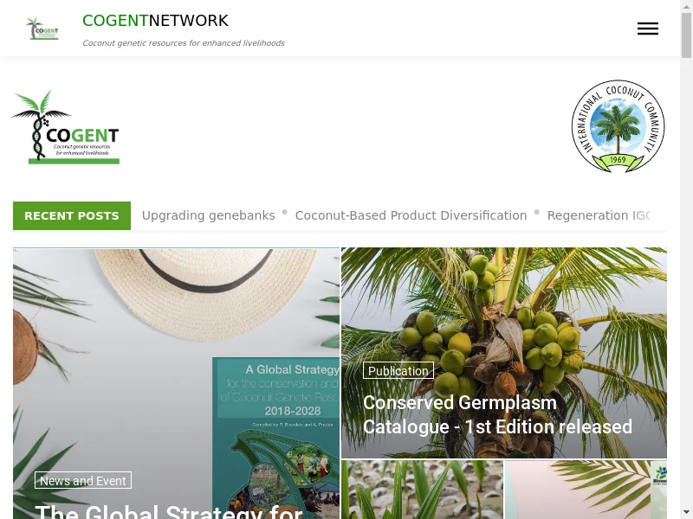Click the site tagline about coconut genetic resources
The image size is (693, 519).
[x=184, y=42]
